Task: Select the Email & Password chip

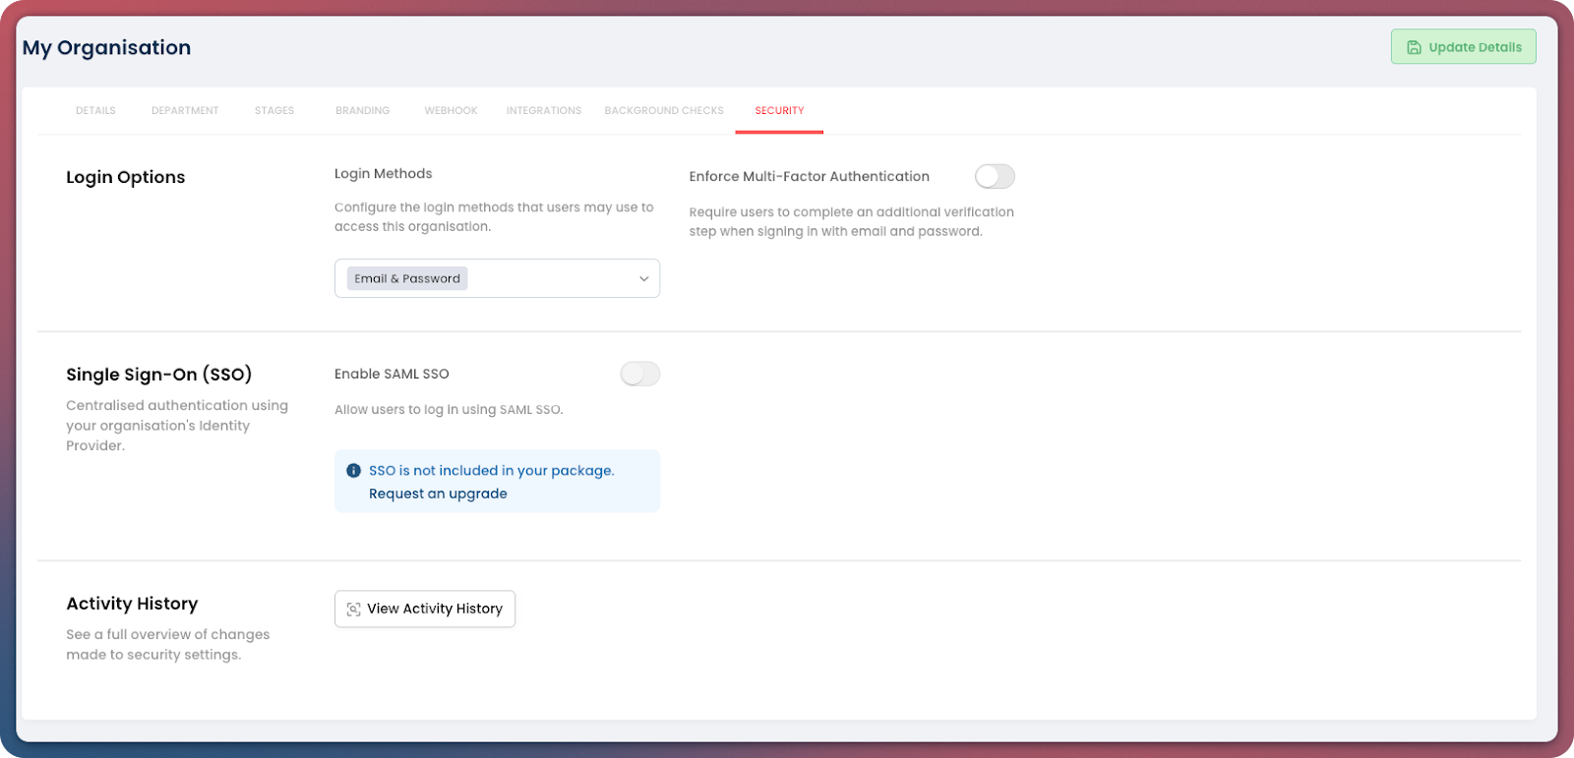Action: click(407, 279)
